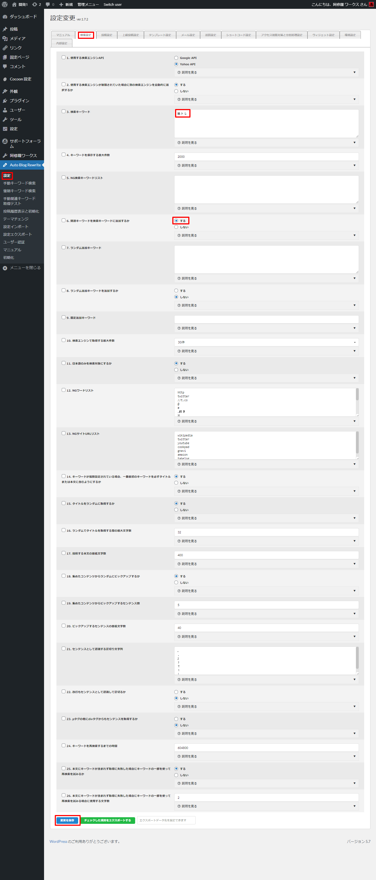Open the 30件 max results dropdown
The height and width of the screenshot is (880, 376).
tap(266, 342)
